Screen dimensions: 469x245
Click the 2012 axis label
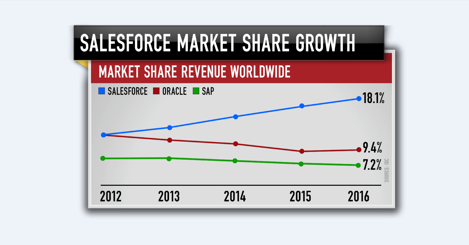click(111, 196)
